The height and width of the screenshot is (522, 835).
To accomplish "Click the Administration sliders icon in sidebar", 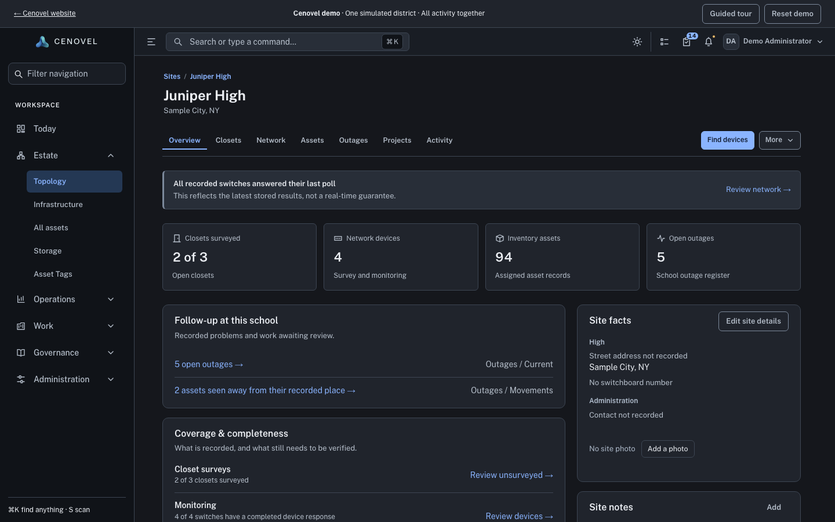I will [x=21, y=379].
